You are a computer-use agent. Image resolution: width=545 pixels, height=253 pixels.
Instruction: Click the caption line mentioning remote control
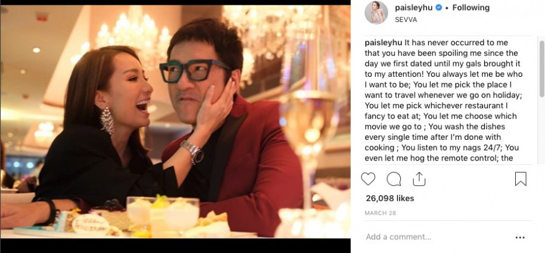coord(440,158)
